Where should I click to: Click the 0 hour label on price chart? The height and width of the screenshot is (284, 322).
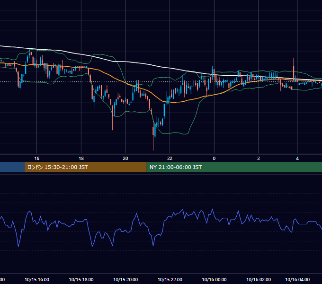[214, 159]
